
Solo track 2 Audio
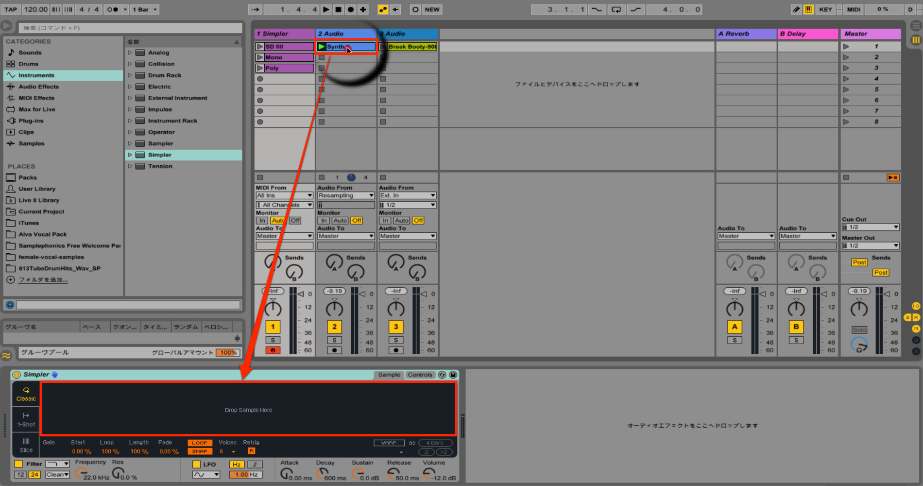(334, 340)
